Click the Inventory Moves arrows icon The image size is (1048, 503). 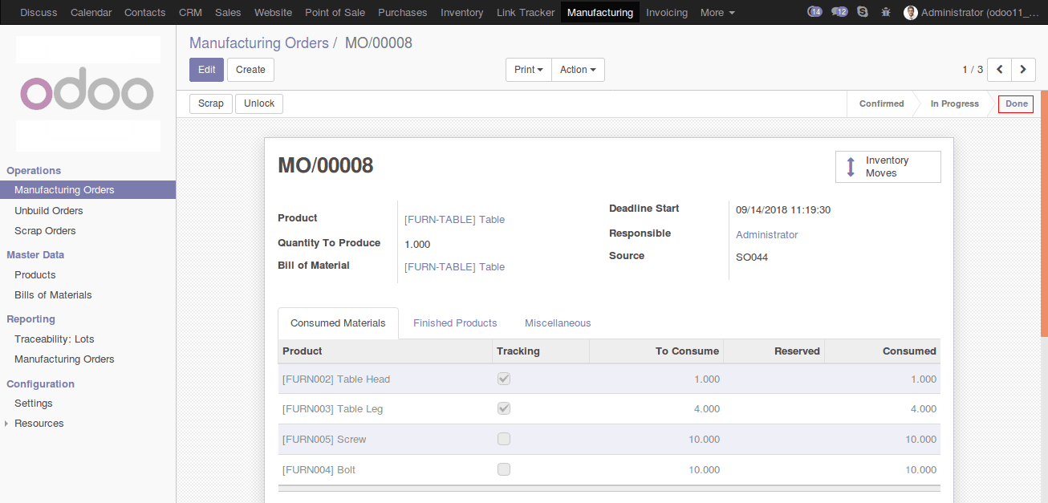coord(851,167)
